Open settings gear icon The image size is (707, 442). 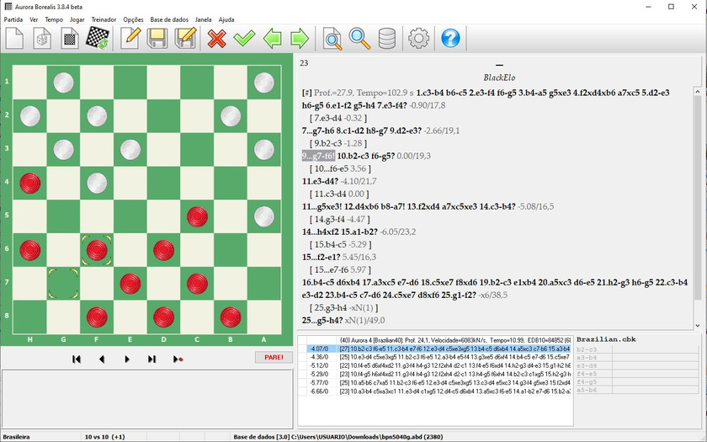pyautogui.click(x=418, y=39)
